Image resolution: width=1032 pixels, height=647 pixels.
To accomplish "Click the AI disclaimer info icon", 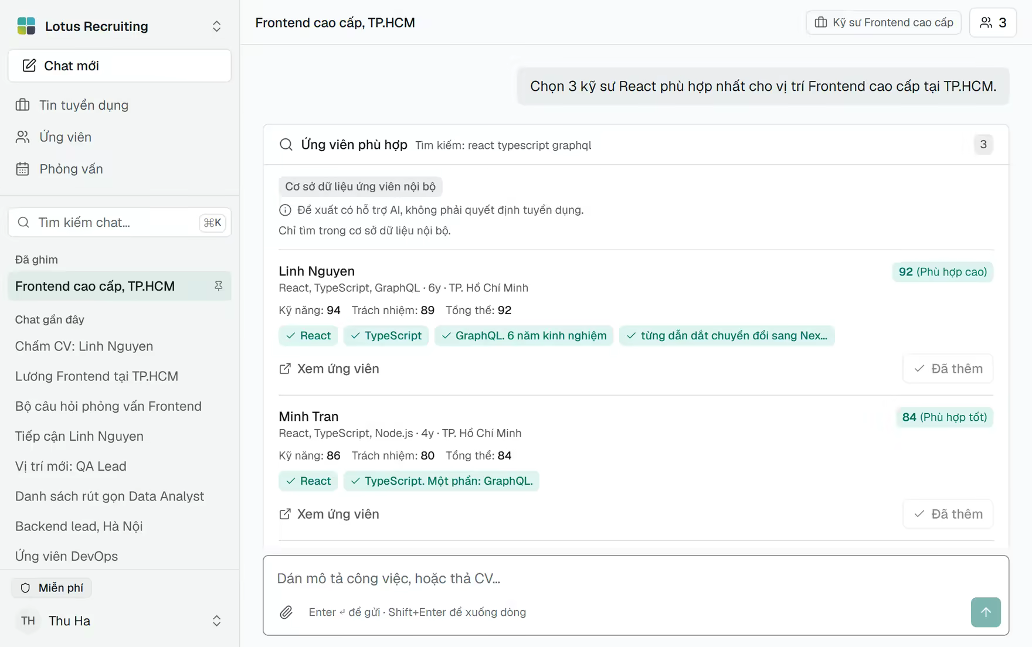I will pyautogui.click(x=285, y=210).
